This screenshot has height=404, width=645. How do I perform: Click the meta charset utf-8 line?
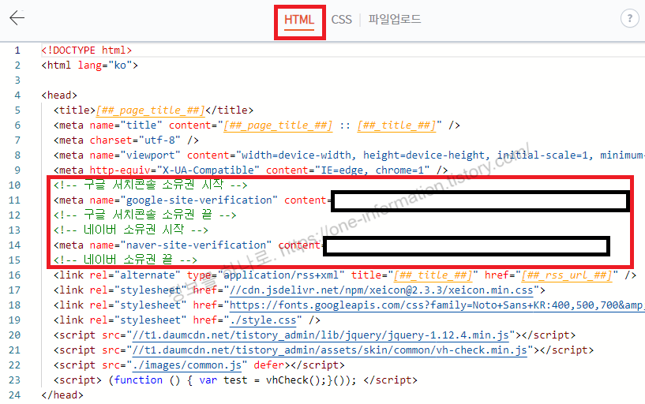click(126, 140)
